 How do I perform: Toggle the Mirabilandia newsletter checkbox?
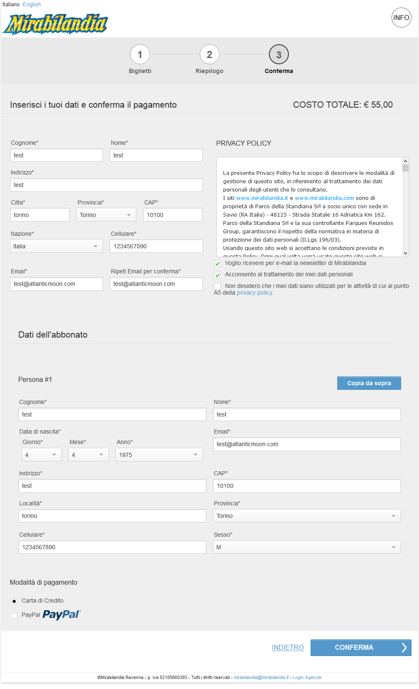pos(217,263)
